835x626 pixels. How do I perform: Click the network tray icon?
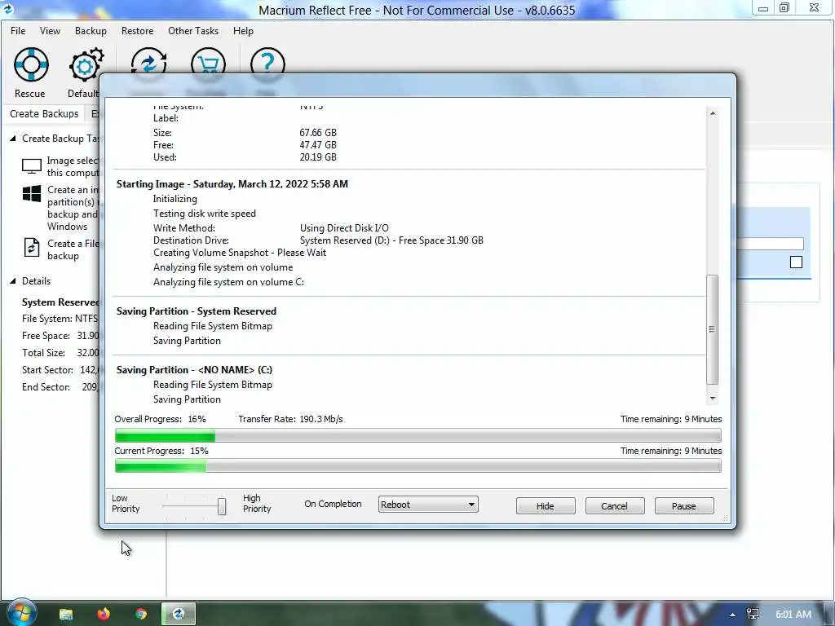[753, 615]
